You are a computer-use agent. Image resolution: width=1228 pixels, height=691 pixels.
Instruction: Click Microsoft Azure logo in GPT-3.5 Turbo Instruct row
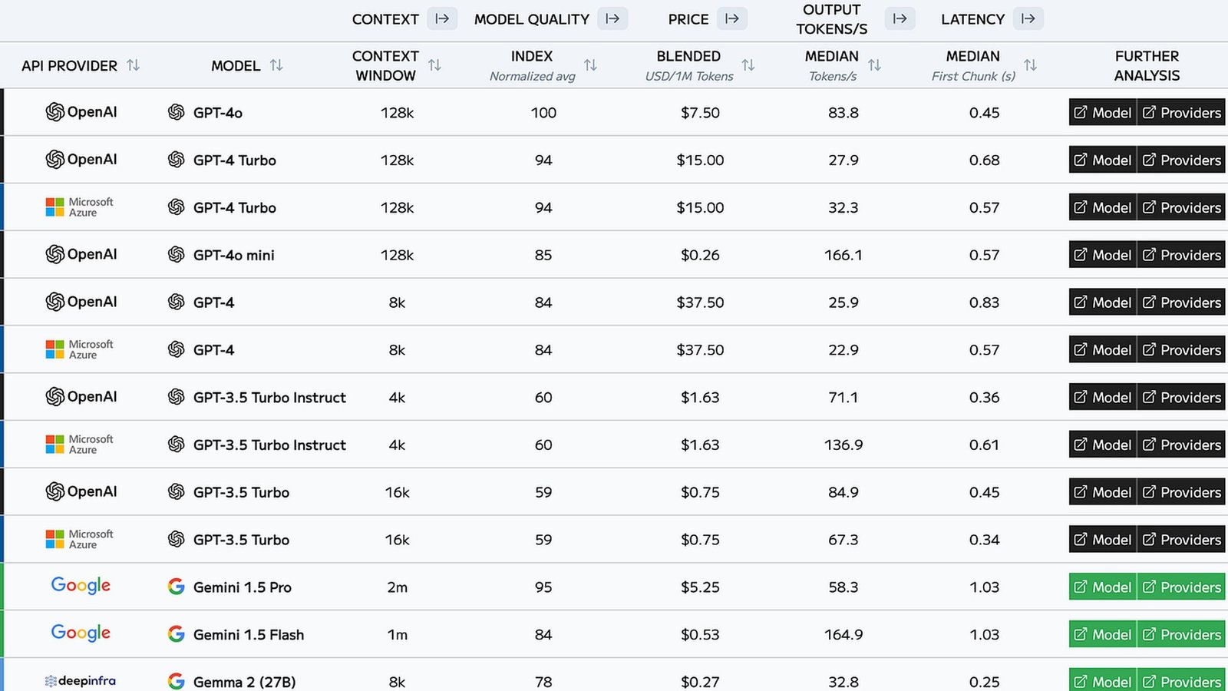[x=80, y=445]
